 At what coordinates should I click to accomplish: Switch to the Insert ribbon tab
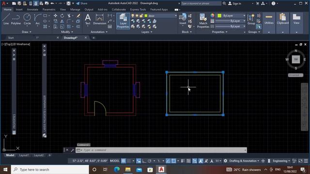pos(19,10)
